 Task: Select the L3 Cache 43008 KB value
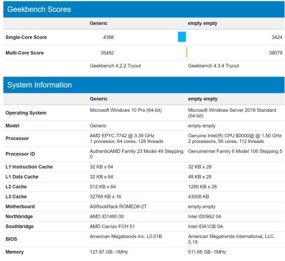pos(198,196)
